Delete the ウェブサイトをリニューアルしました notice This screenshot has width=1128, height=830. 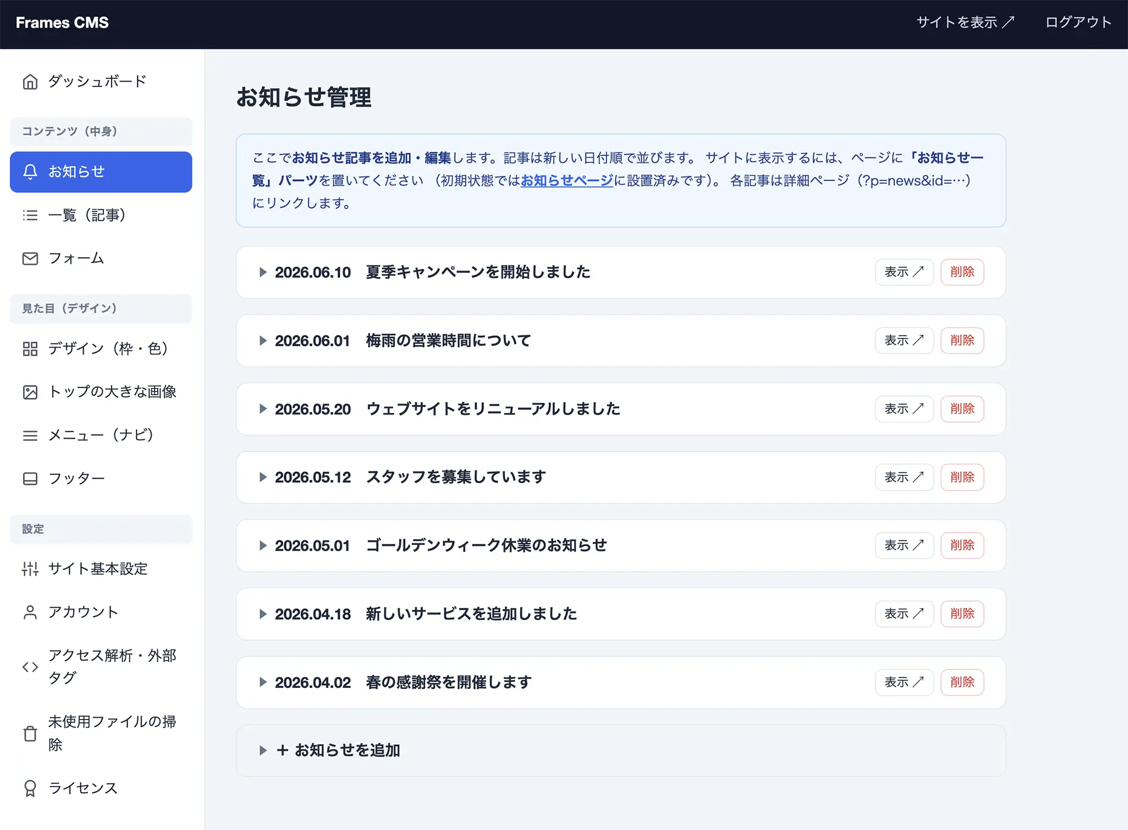point(962,409)
